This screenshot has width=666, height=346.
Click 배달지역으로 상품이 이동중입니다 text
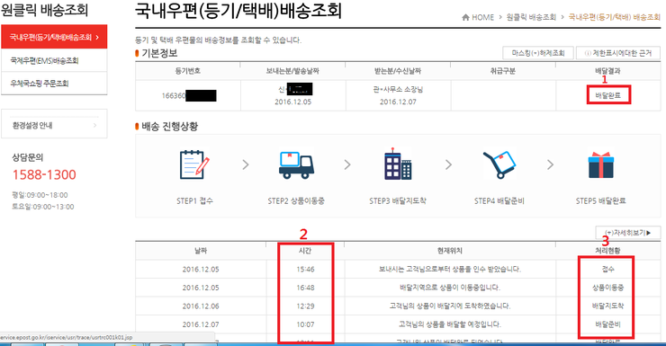(x=450, y=288)
